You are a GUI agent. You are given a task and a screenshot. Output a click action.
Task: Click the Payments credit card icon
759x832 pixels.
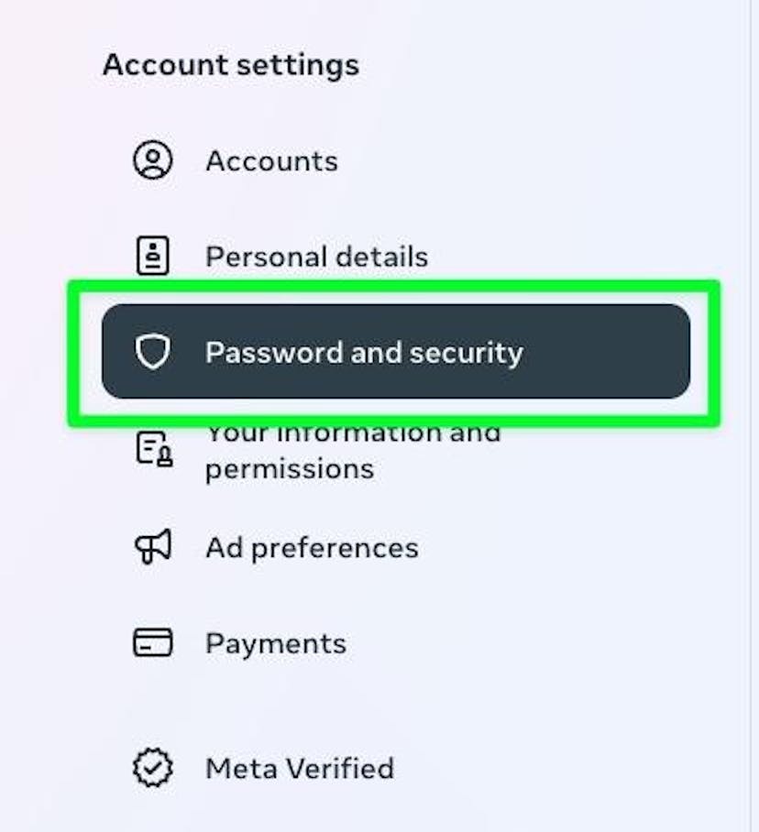(x=153, y=642)
